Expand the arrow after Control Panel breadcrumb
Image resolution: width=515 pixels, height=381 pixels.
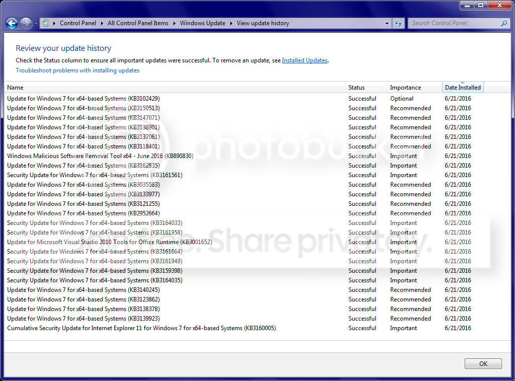(x=102, y=23)
